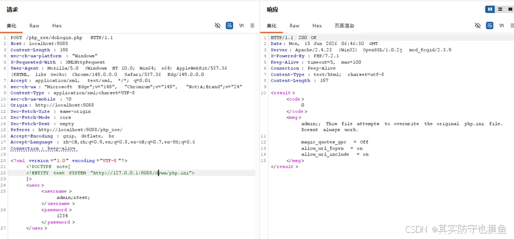Click request Connection: keep-alive header
This screenshot has width=514, height=239.
coord(43,148)
